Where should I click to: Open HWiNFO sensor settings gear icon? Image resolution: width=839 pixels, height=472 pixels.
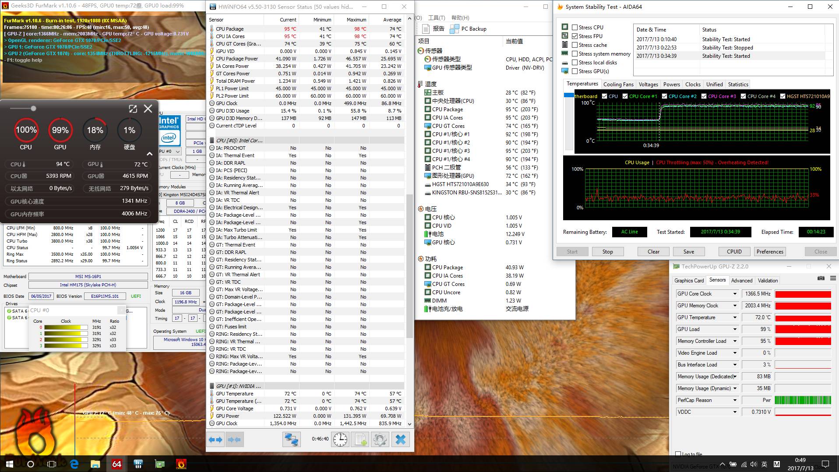380,440
